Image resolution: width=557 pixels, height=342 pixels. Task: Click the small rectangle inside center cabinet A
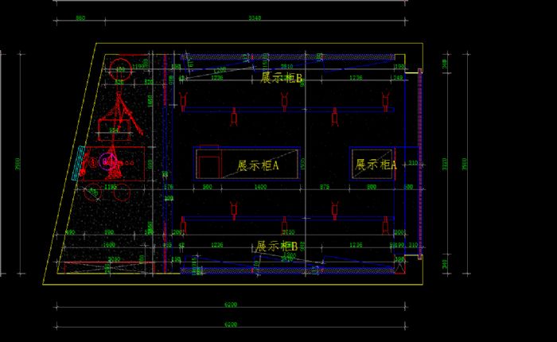click(x=208, y=164)
